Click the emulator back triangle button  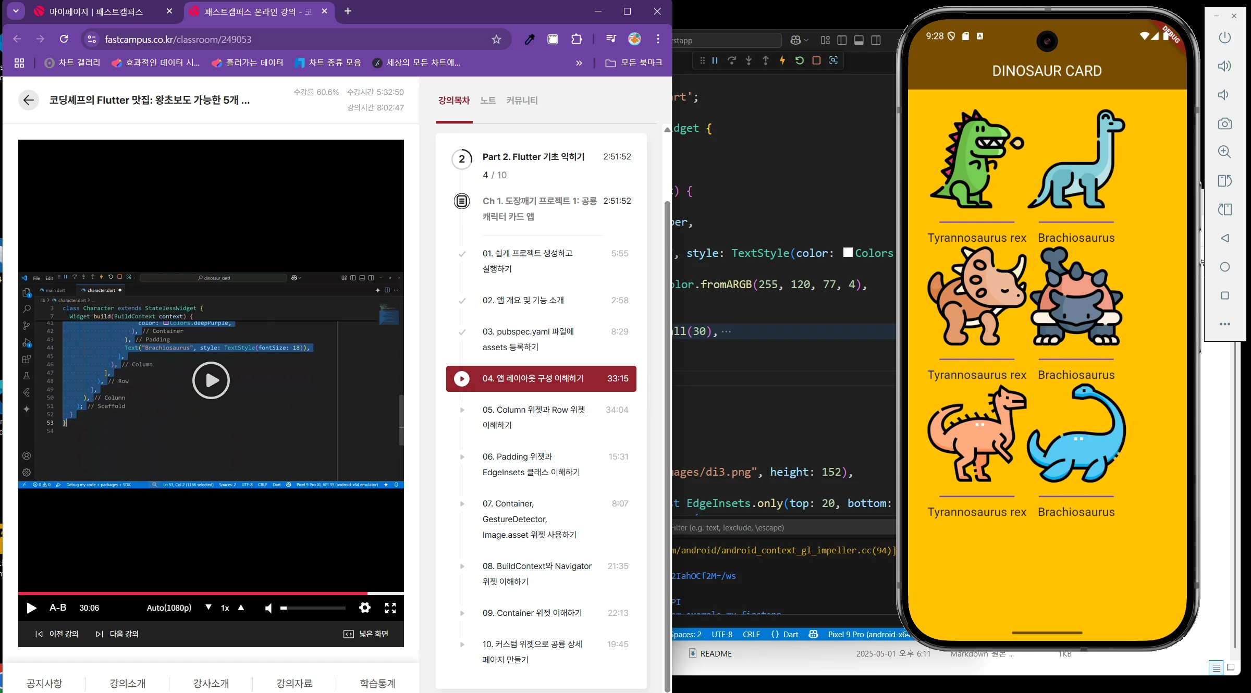1224,238
